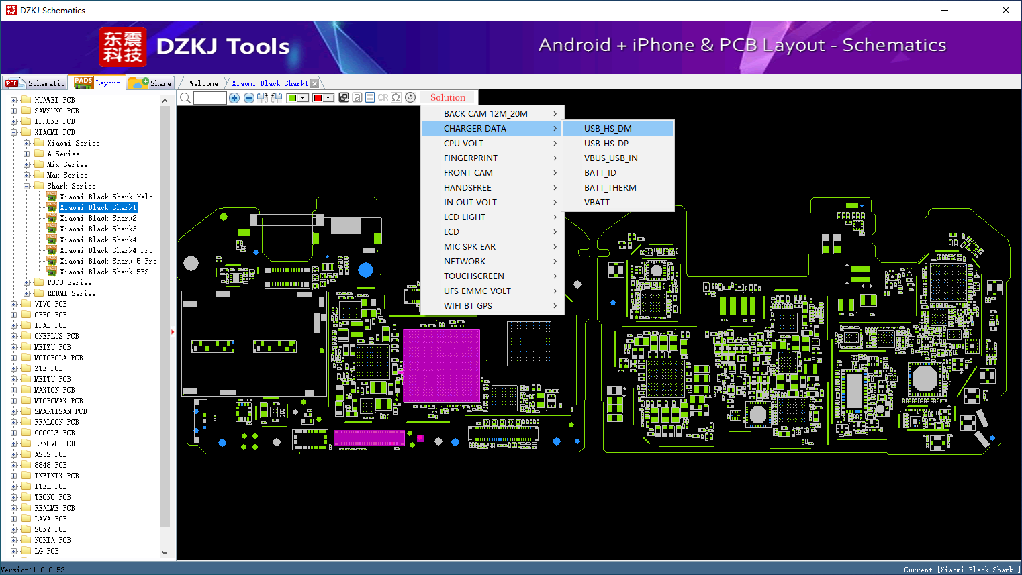Select USB_HS_DM from the submenu
This screenshot has height=575, width=1022.
618,129
